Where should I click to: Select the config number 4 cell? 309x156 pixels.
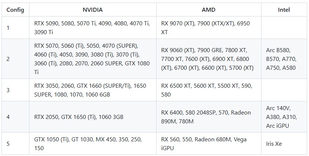[8, 117]
